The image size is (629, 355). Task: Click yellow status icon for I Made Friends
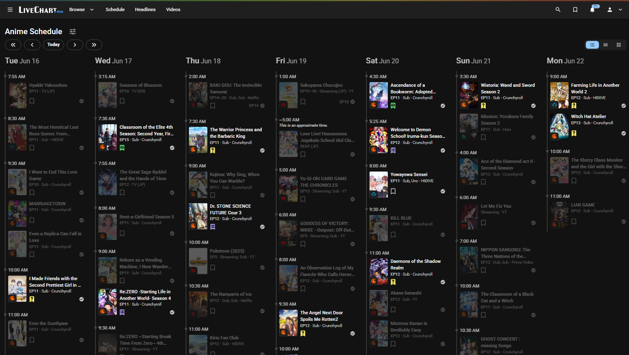point(32,299)
